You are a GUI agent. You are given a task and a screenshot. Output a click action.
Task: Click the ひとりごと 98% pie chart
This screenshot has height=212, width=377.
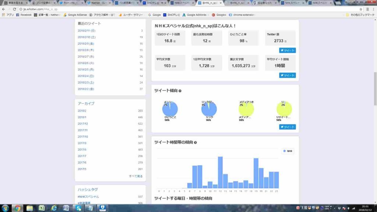click(x=170, y=109)
